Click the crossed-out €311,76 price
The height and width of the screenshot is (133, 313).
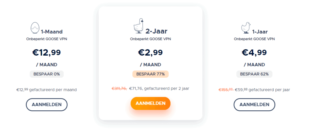(x=119, y=89)
